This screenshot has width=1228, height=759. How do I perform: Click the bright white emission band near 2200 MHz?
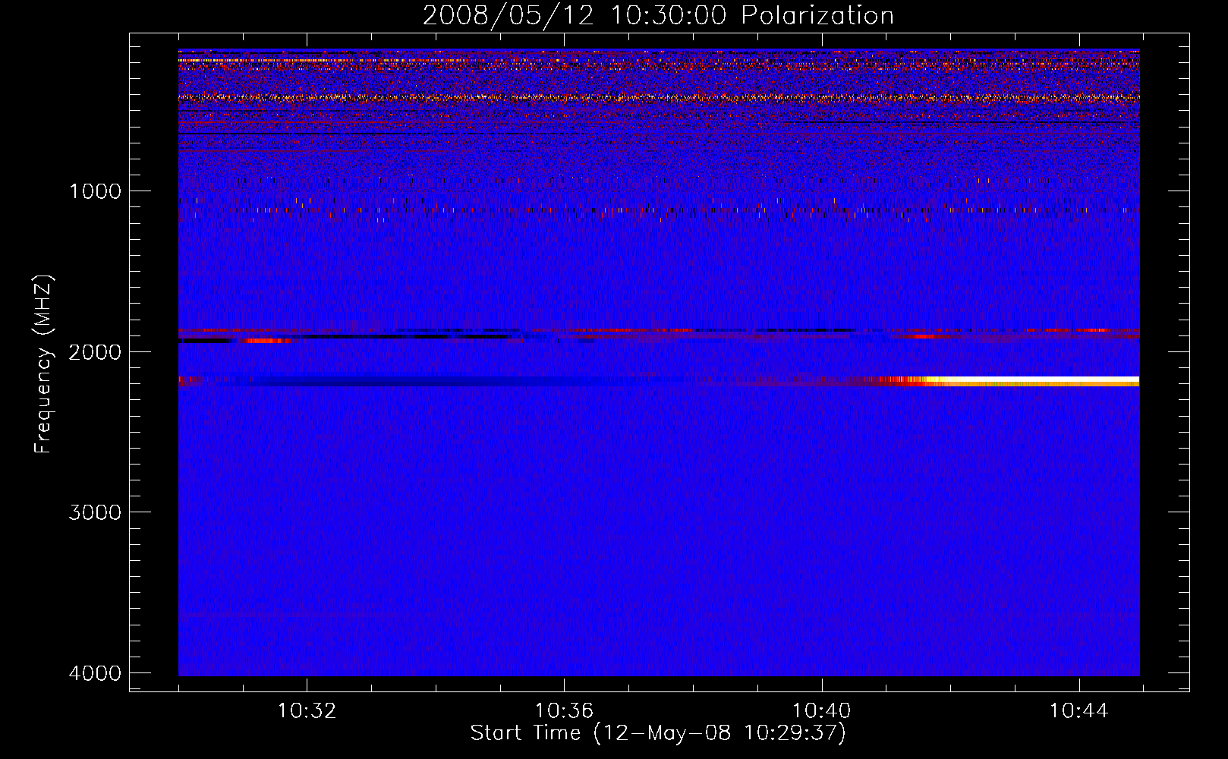[1032, 379]
